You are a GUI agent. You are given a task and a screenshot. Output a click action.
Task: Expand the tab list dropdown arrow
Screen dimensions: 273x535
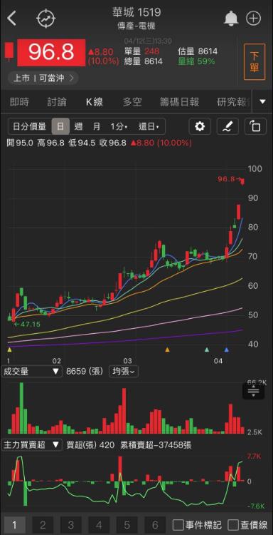click(262, 101)
